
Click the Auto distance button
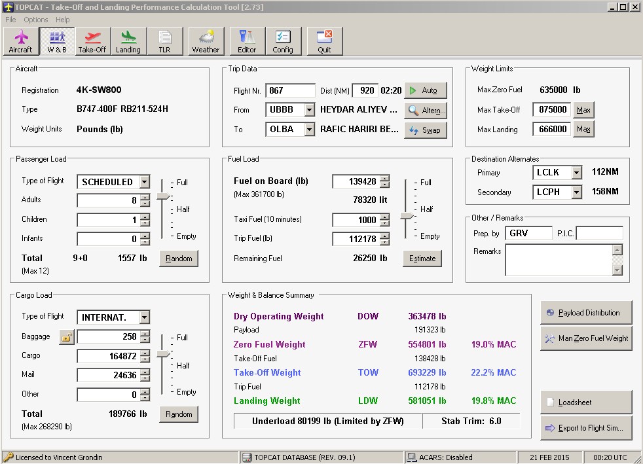pos(425,90)
